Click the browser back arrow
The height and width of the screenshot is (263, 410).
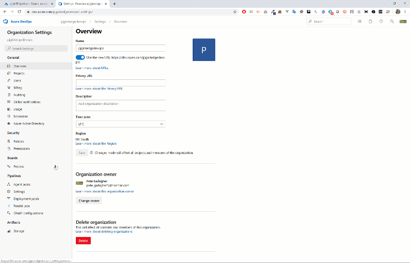pos(5,12)
